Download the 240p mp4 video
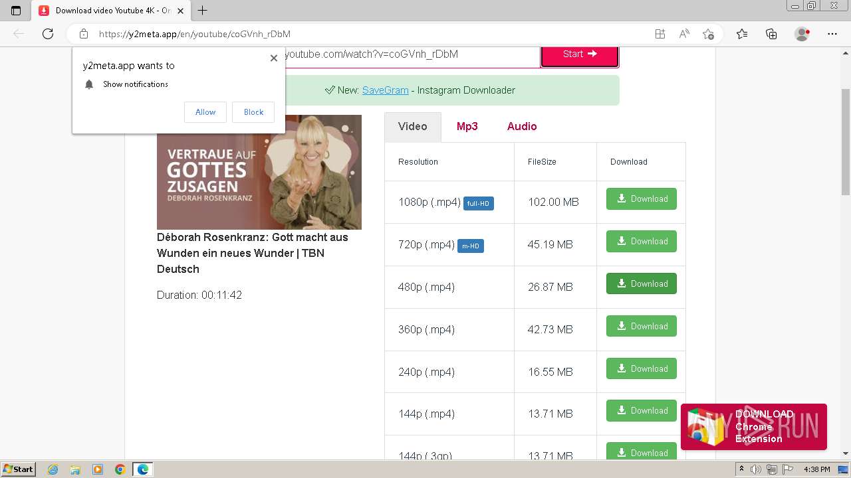 pyautogui.click(x=642, y=368)
